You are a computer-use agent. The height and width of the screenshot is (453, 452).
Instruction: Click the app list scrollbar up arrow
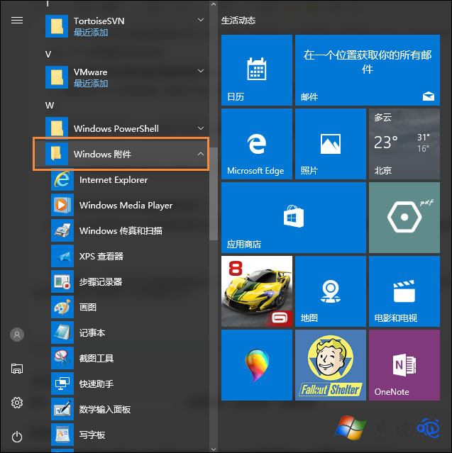214,4
